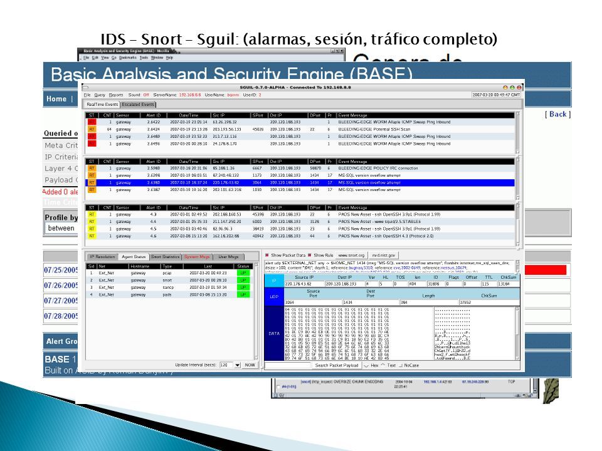Click the yellow RT status of alert 4.5
602x451 pixels.
[92, 229]
